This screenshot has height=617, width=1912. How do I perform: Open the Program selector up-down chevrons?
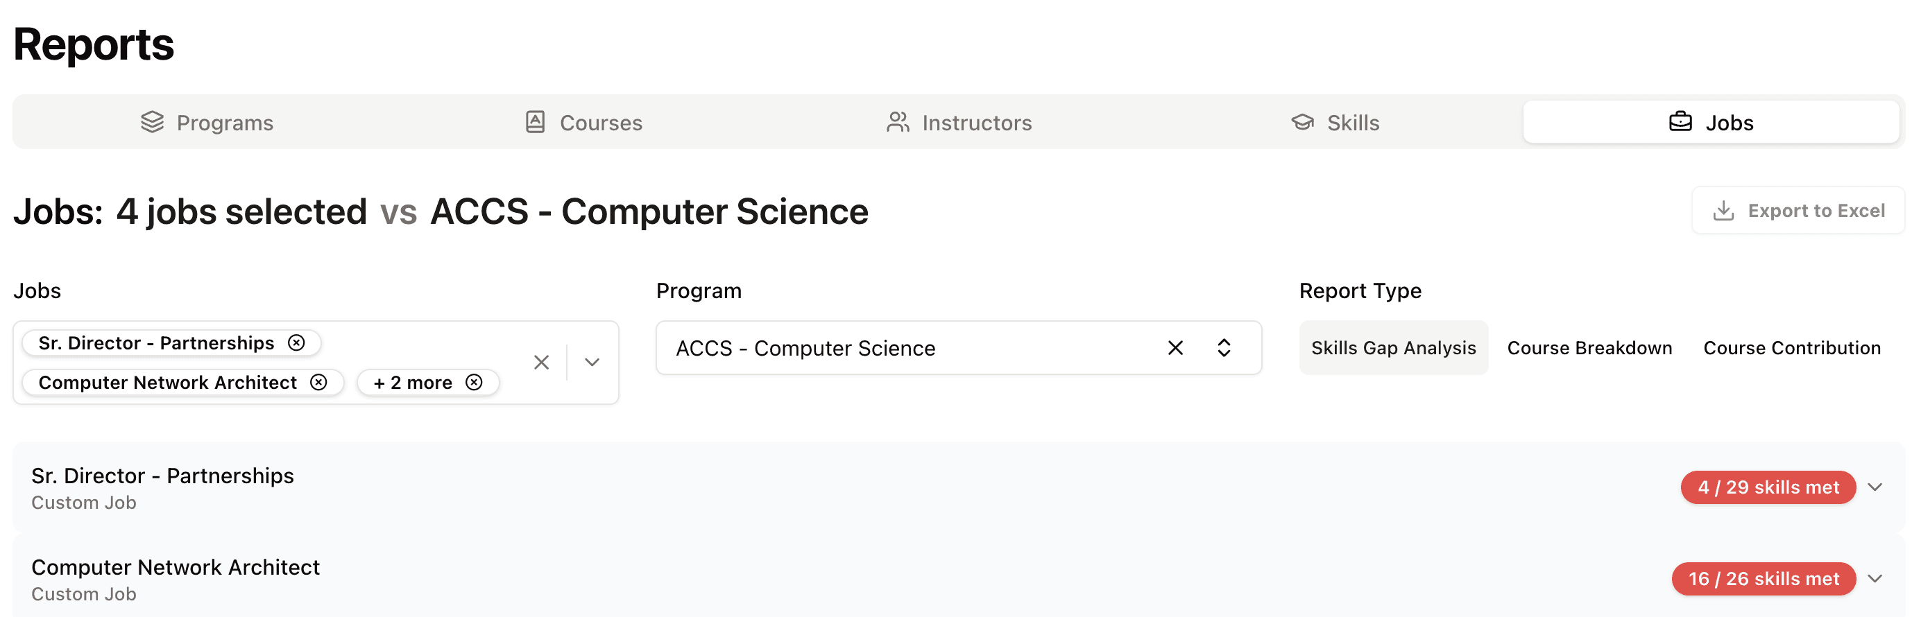point(1224,348)
